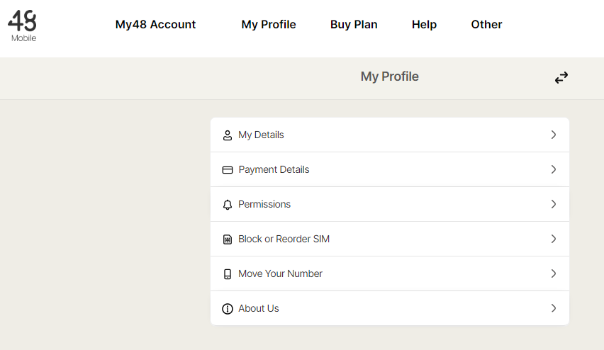Click the info icon beside About Us

click(228, 309)
